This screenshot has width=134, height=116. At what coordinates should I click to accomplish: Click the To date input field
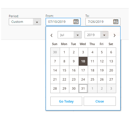103,22
